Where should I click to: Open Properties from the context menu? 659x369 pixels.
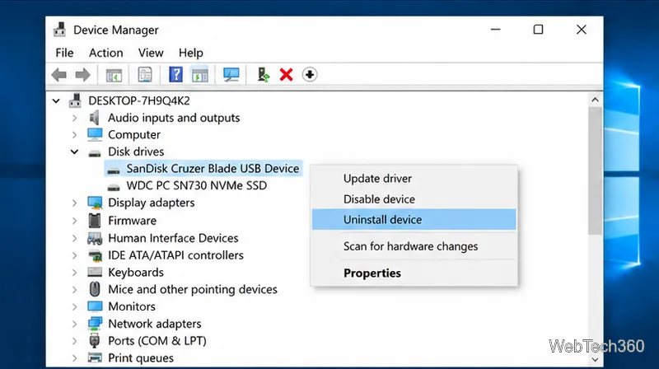tap(414, 273)
